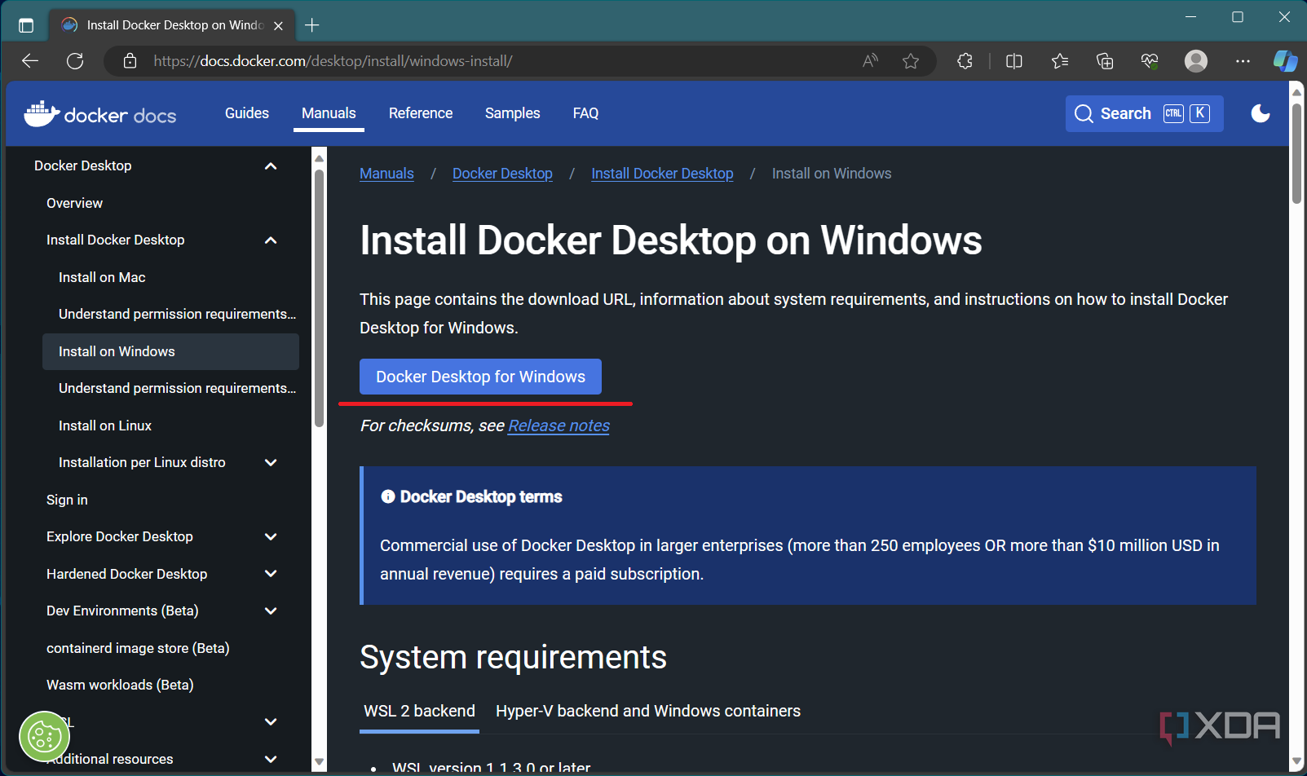Click the info icon beside Docker Desktop terms

(x=388, y=496)
